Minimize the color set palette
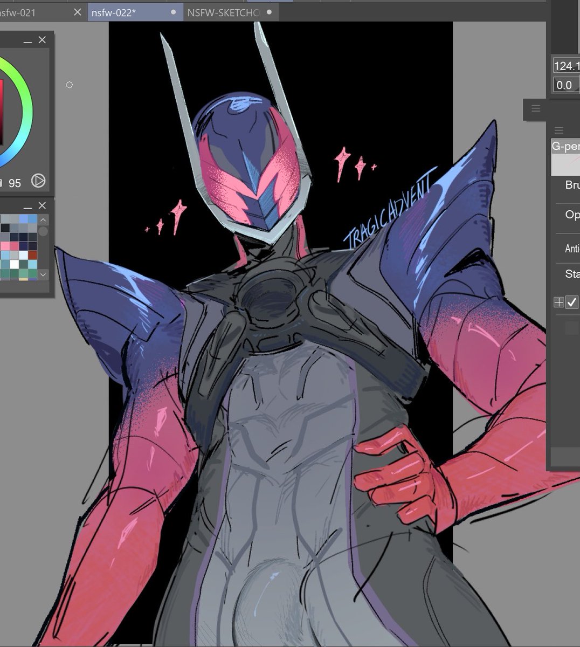This screenshot has width=580, height=647. point(27,208)
